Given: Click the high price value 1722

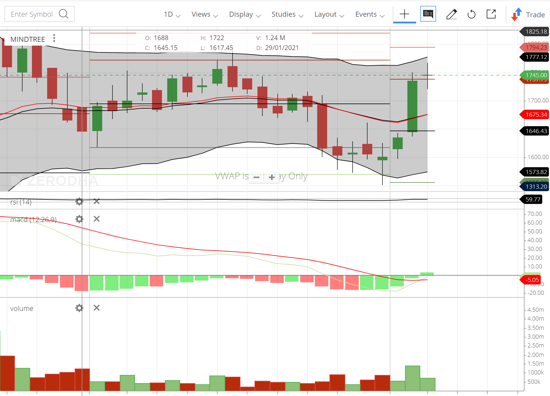Looking at the screenshot, I should point(217,38).
